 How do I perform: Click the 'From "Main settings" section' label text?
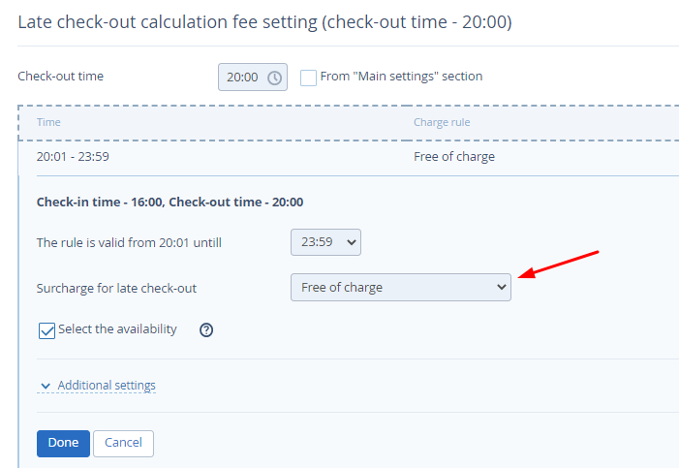tap(401, 77)
